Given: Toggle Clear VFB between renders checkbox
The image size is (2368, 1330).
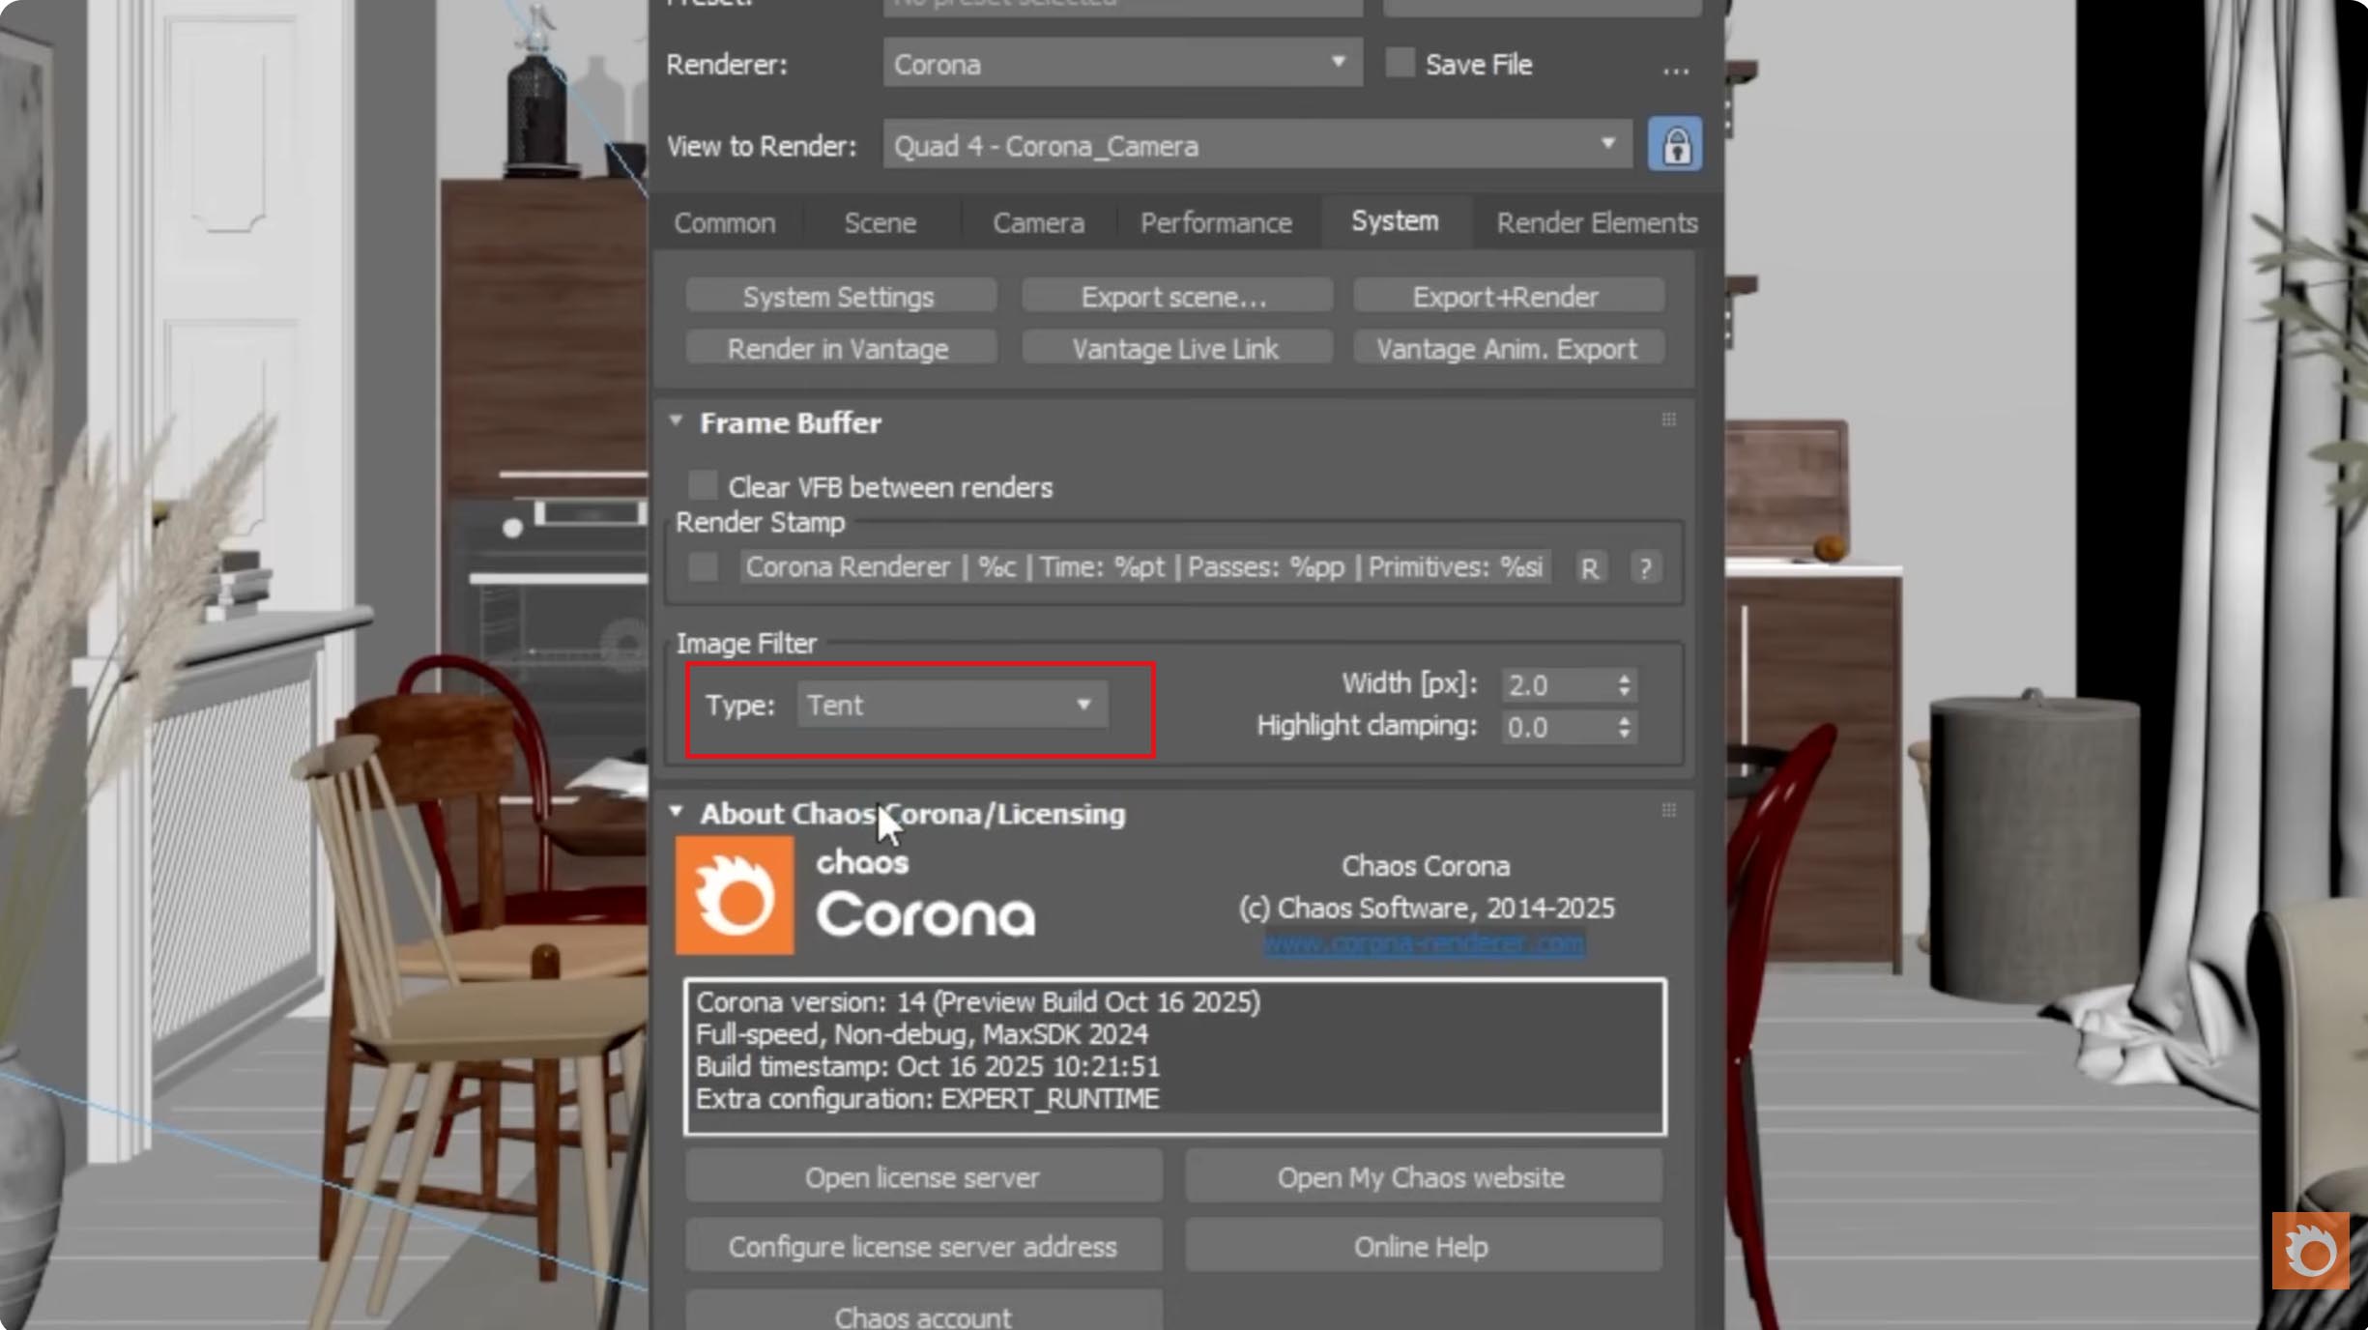Looking at the screenshot, I should click(703, 485).
